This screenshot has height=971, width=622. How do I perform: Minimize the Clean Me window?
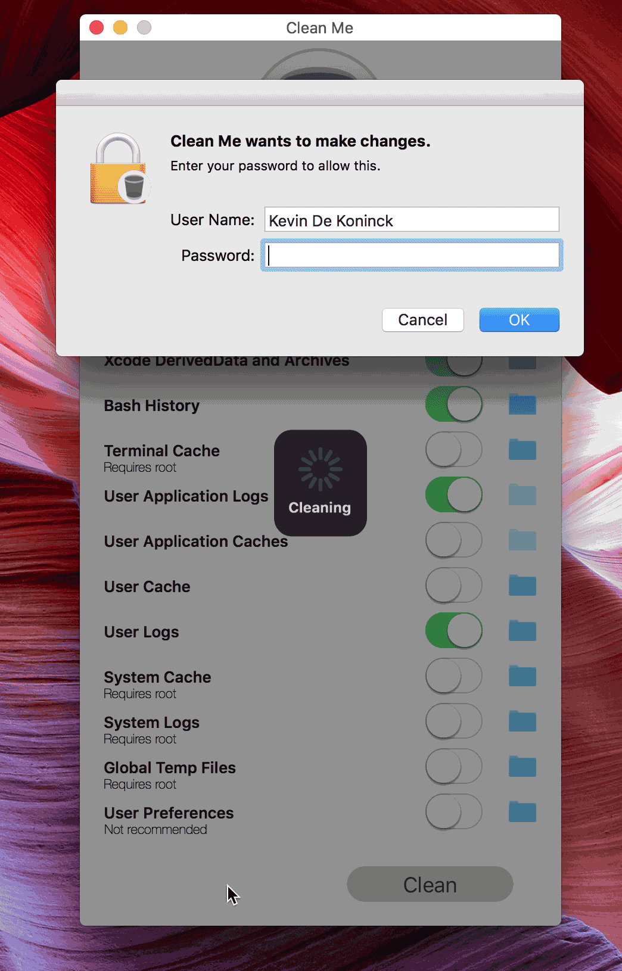120,27
